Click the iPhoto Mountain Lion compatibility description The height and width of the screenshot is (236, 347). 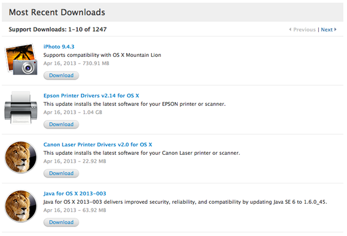tap(102, 55)
